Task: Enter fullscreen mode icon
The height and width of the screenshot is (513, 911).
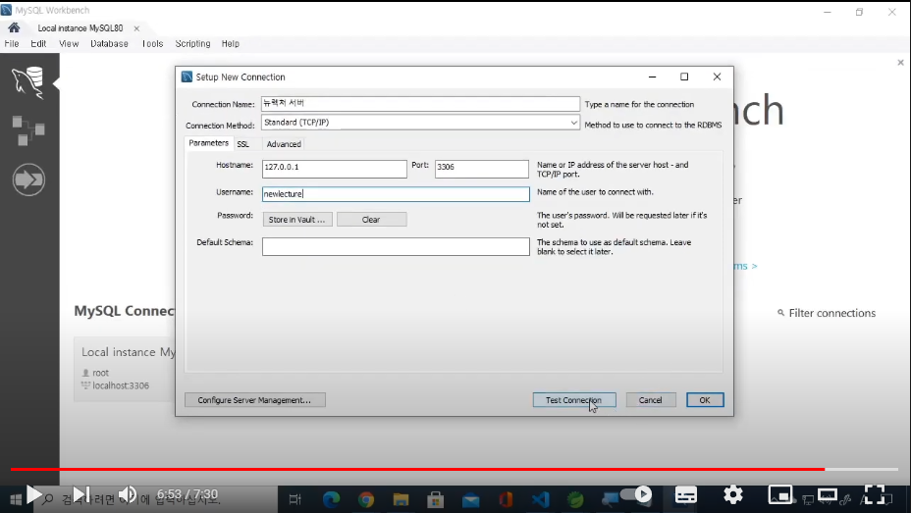Action: click(x=874, y=494)
